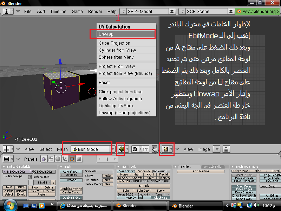Open the Edit Mode dropdown
The image size is (281, 211).
click(93, 149)
